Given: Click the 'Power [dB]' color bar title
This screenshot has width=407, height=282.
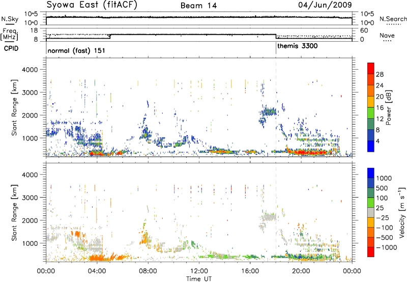Looking at the screenshot, I should [389, 107].
